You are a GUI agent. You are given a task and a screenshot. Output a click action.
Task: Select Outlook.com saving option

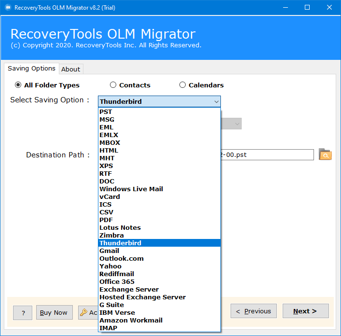pos(159,259)
